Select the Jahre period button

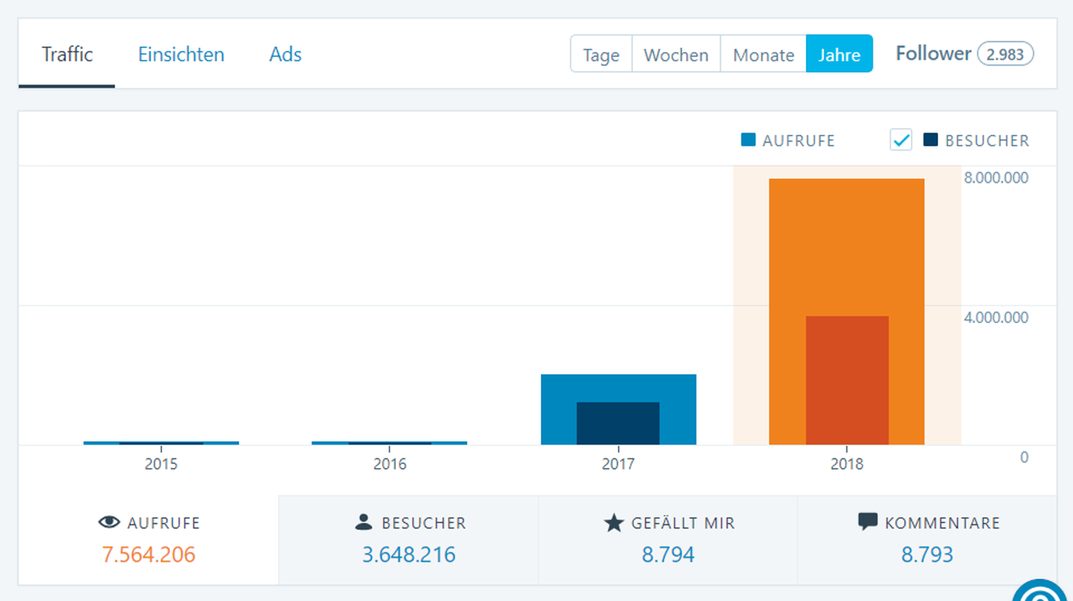click(x=839, y=54)
